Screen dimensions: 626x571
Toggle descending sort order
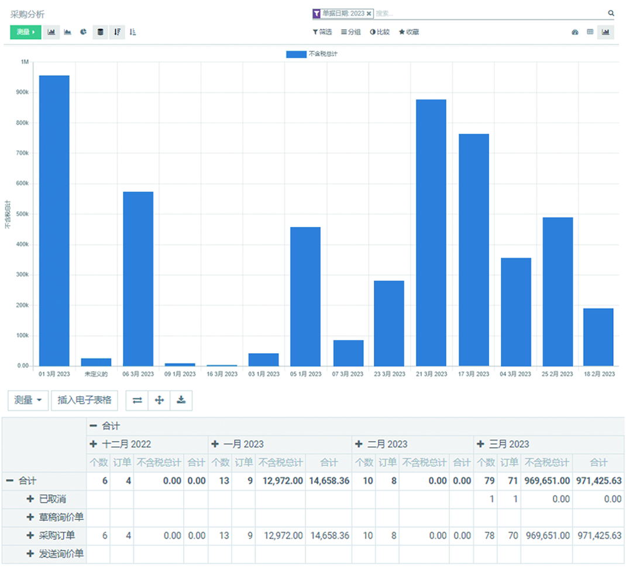pos(117,32)
